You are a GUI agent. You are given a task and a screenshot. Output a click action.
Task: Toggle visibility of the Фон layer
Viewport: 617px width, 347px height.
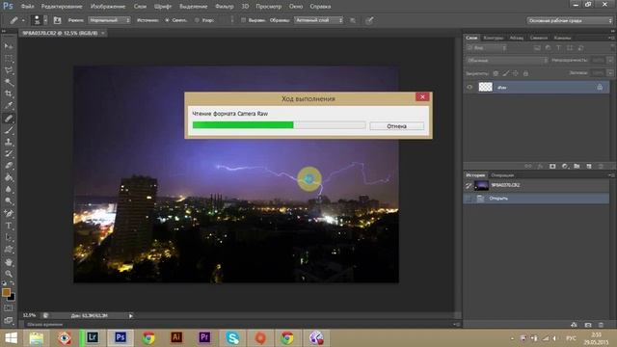[x=469, y=88]
